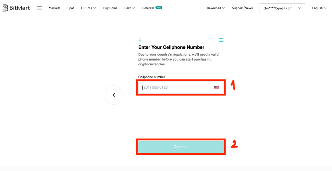The width and height of the screenshot is (332, 171).
Task: Focus the Cellphone number input field
Action: coord(176,88)
